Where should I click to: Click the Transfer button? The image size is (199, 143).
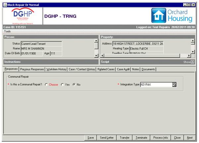124,138
